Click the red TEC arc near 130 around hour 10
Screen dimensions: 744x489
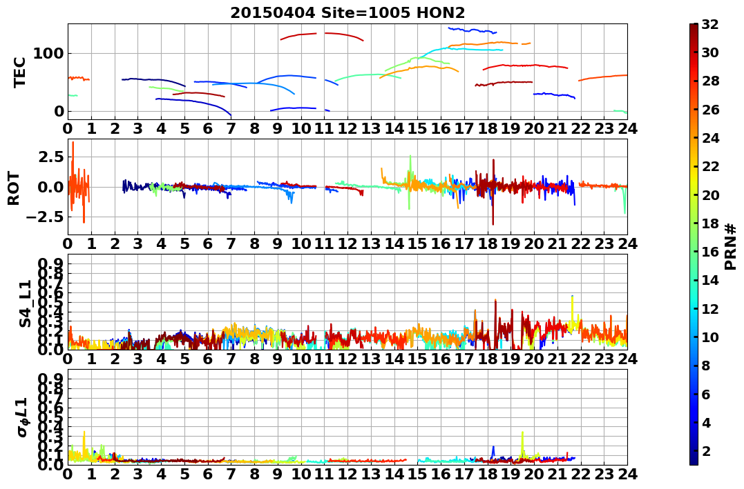click(298, 36)
